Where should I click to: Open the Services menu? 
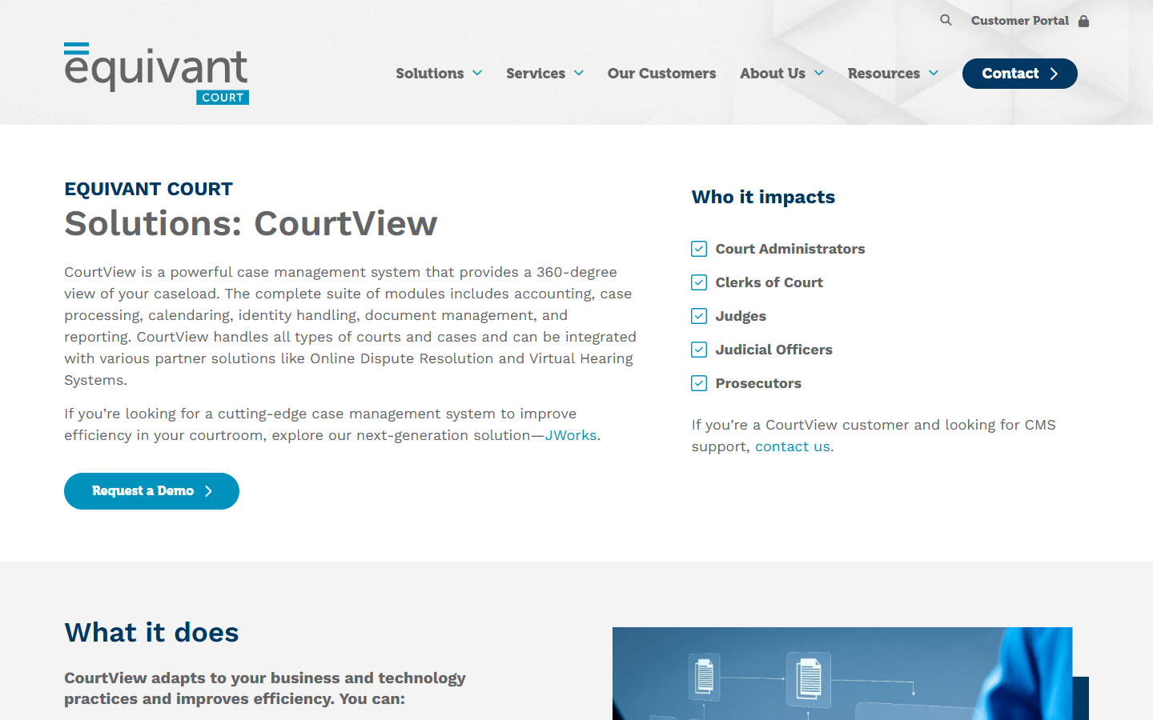click(x=536, y=73)
